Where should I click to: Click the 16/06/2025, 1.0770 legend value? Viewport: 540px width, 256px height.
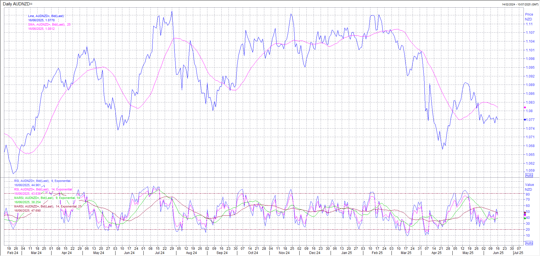pyautogui.click(x=41, y=20)
